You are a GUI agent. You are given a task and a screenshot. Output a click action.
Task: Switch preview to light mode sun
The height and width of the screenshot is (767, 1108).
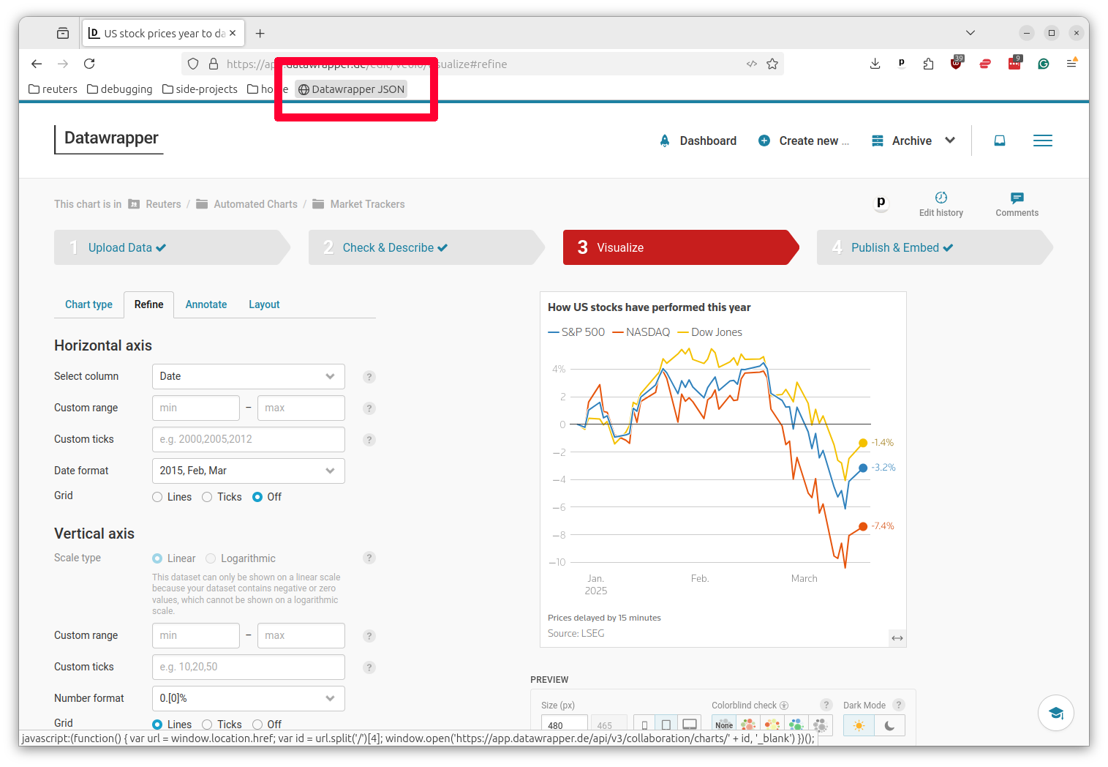(859, 725)
